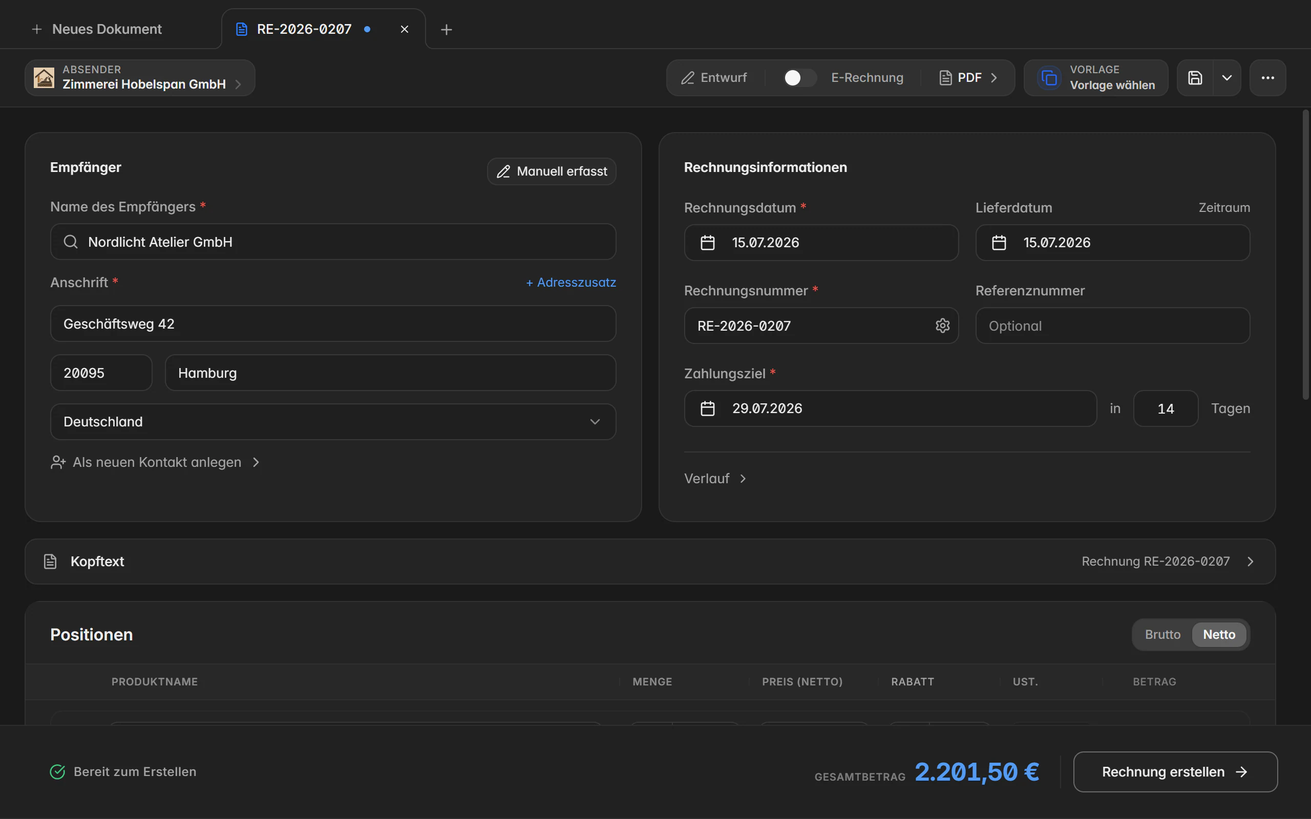Select the Brutto price mode
The height and width of the screenshot is (819, 1311).
(1162, 634)
